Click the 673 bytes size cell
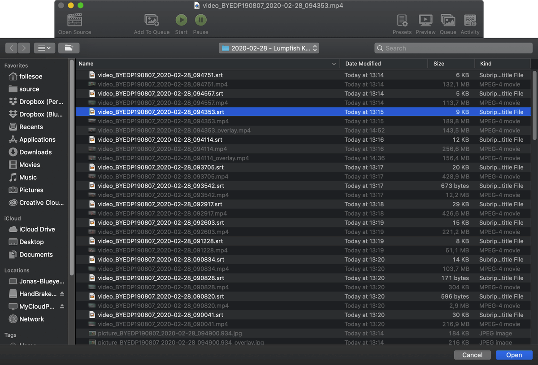The width and height of the screenshot is (538, 365). click(x=455, y=186)
